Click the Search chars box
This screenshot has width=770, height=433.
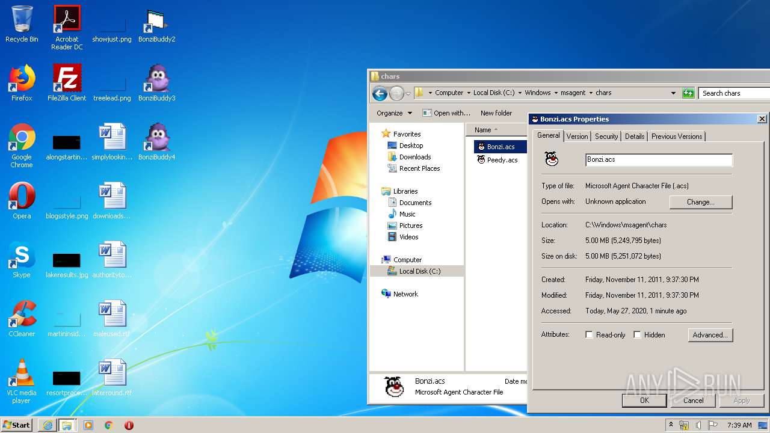[735, 93]
